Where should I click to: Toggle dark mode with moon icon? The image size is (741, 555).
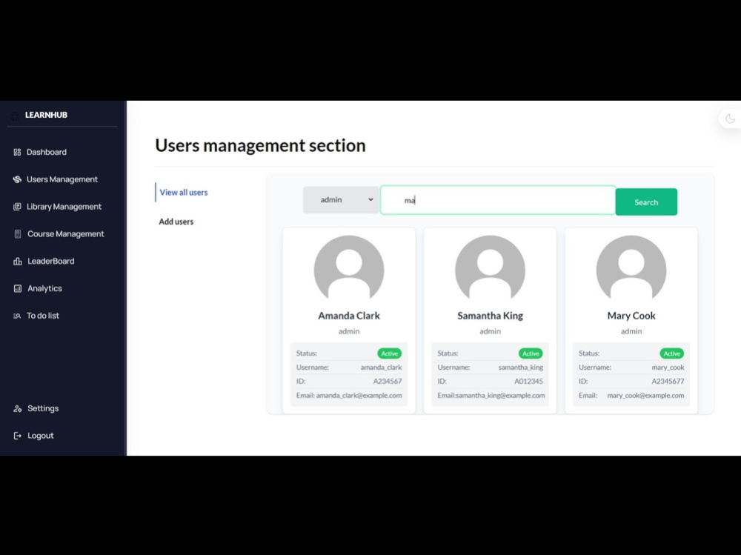click(x=730, y=119)
